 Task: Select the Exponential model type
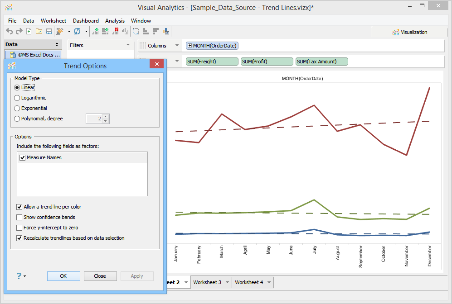coord(17,108)
